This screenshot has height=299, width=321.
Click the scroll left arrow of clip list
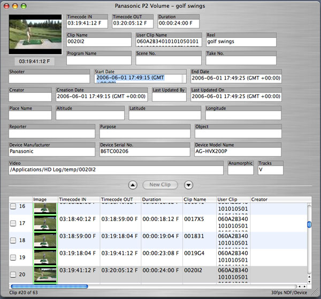tap(300, 287)
